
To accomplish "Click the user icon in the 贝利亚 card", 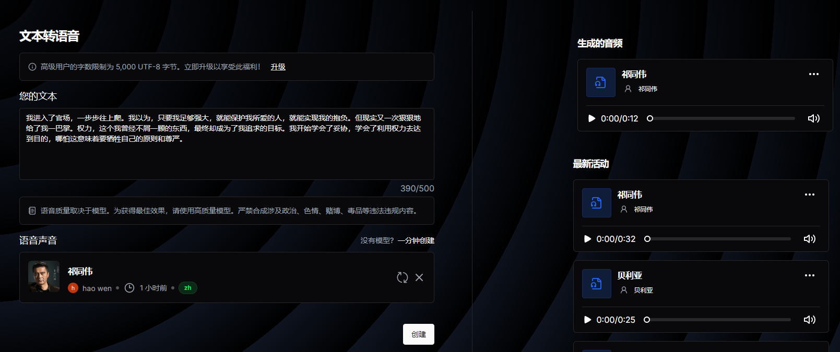I will pos(624,290).
